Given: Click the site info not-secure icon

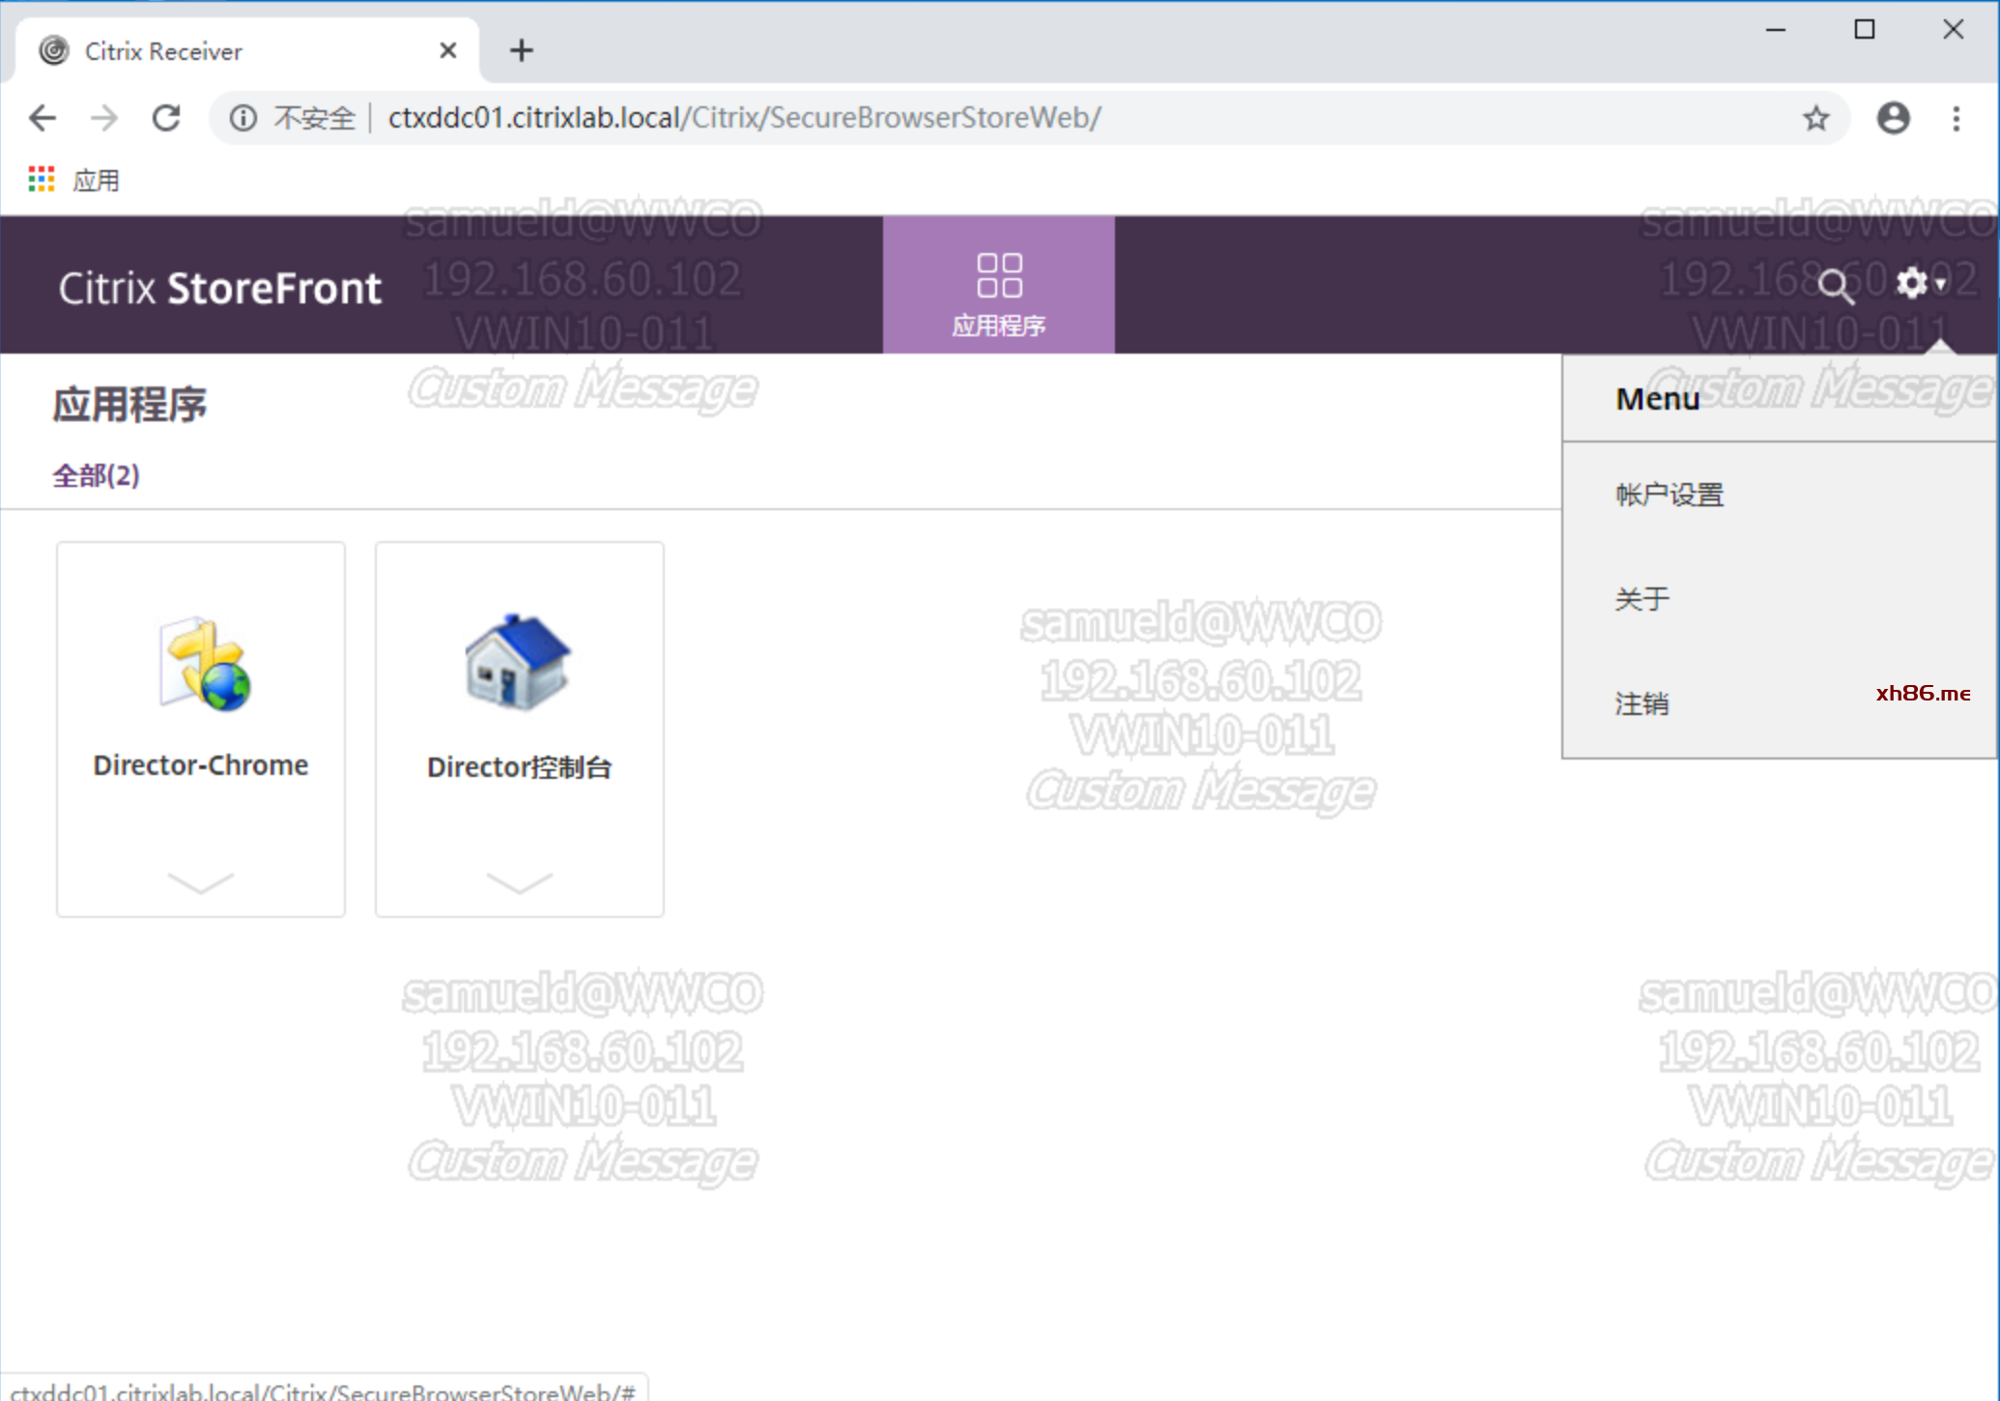Looking at the screenshot, I should coord(243,118).
